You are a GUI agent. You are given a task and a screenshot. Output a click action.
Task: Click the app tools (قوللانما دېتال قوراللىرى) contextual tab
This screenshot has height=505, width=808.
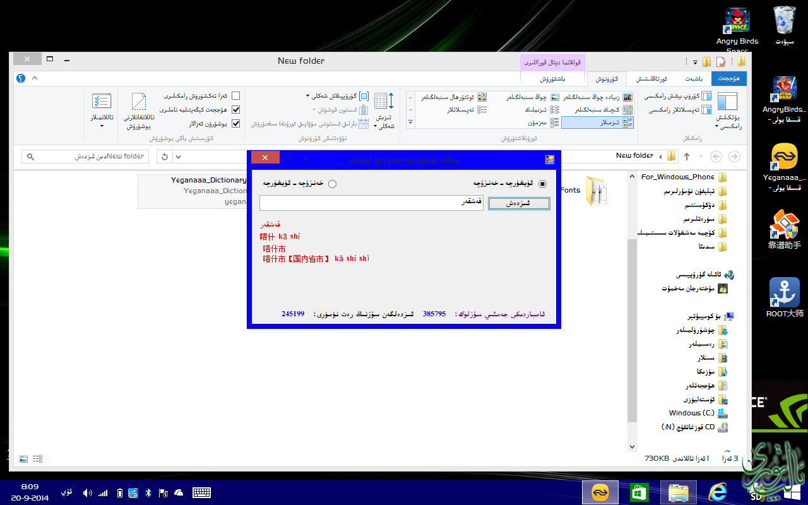[552, 62]
